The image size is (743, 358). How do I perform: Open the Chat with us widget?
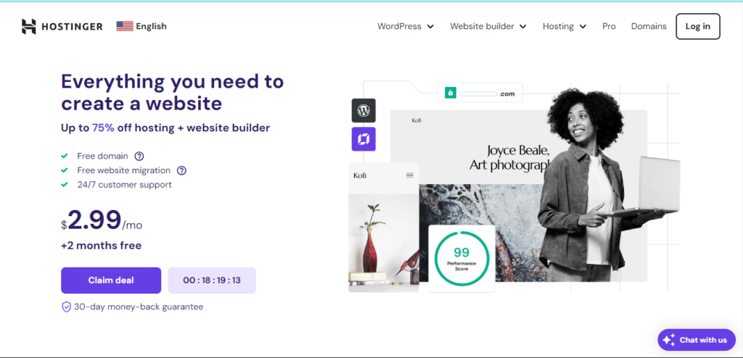pos(697,340)
